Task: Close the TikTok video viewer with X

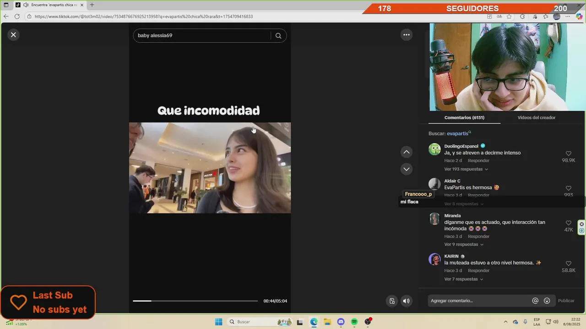Action: tap(13, 34)
